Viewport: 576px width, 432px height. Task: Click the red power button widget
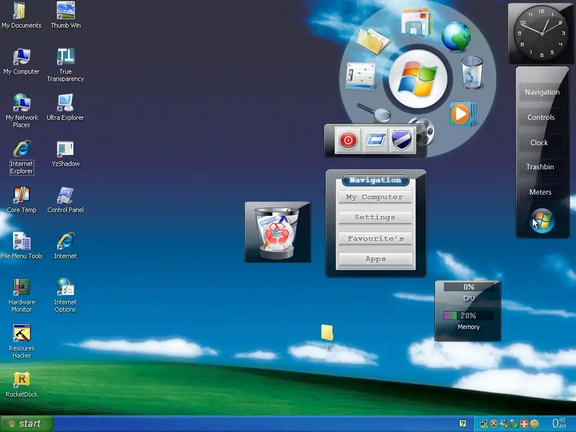(348, 140)
